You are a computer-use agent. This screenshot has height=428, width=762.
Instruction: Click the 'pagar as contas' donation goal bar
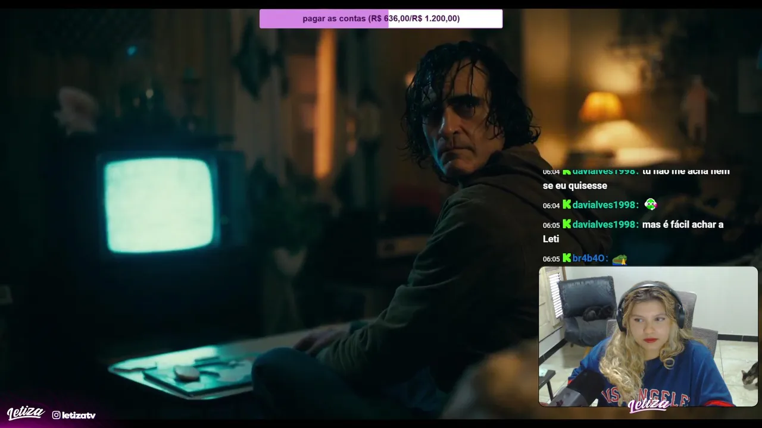(381, 18)
